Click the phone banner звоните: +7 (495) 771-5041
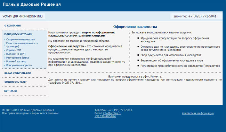The height and width of the screenshot is (132, 226). (x=195, y=16)
